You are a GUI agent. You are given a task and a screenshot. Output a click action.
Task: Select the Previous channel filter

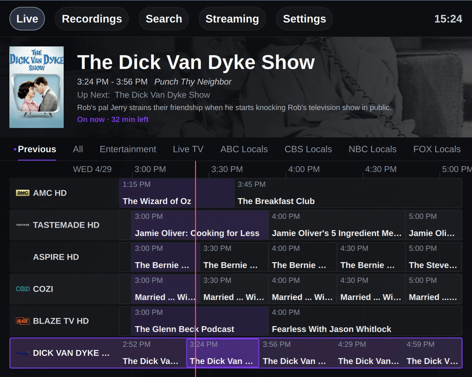(x=37, y=149)
